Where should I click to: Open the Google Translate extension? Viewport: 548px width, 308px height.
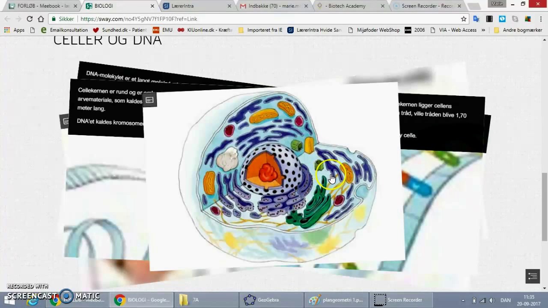[477, 19]
